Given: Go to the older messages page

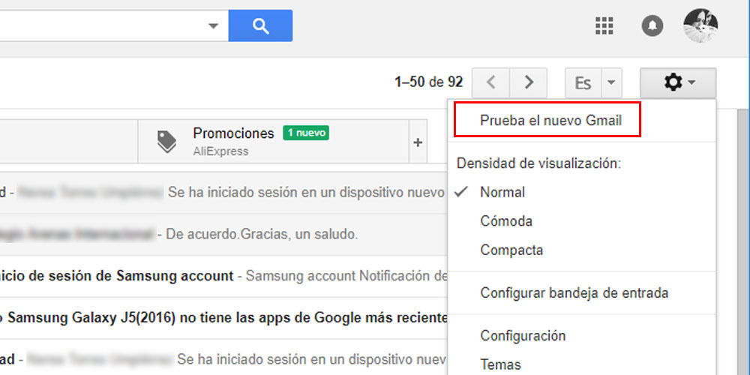Looking at the screenshot, I should pos(528,82).
